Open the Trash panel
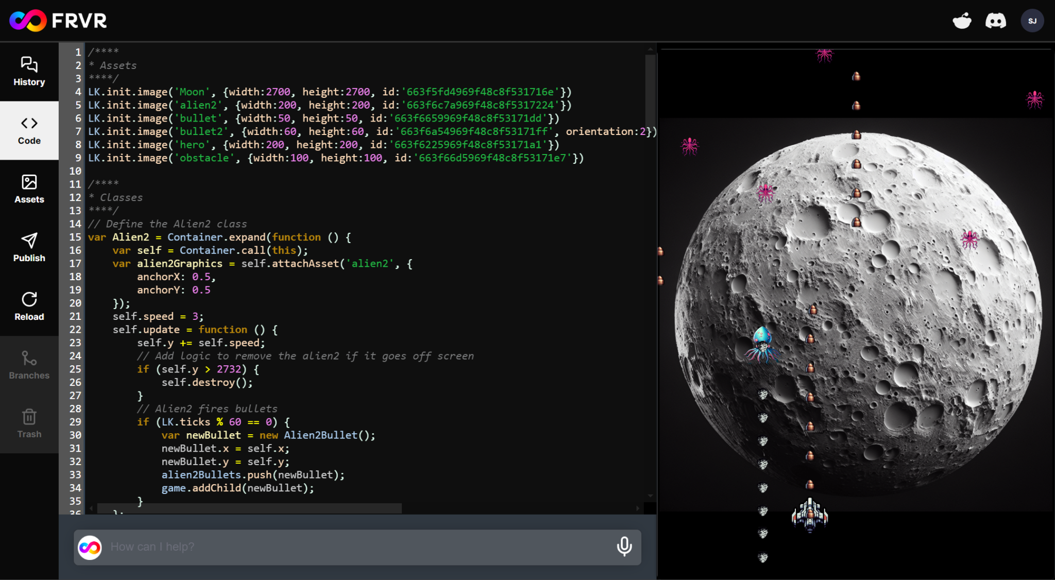Viewport: 1055px width, 580px height. pos(29,424)
